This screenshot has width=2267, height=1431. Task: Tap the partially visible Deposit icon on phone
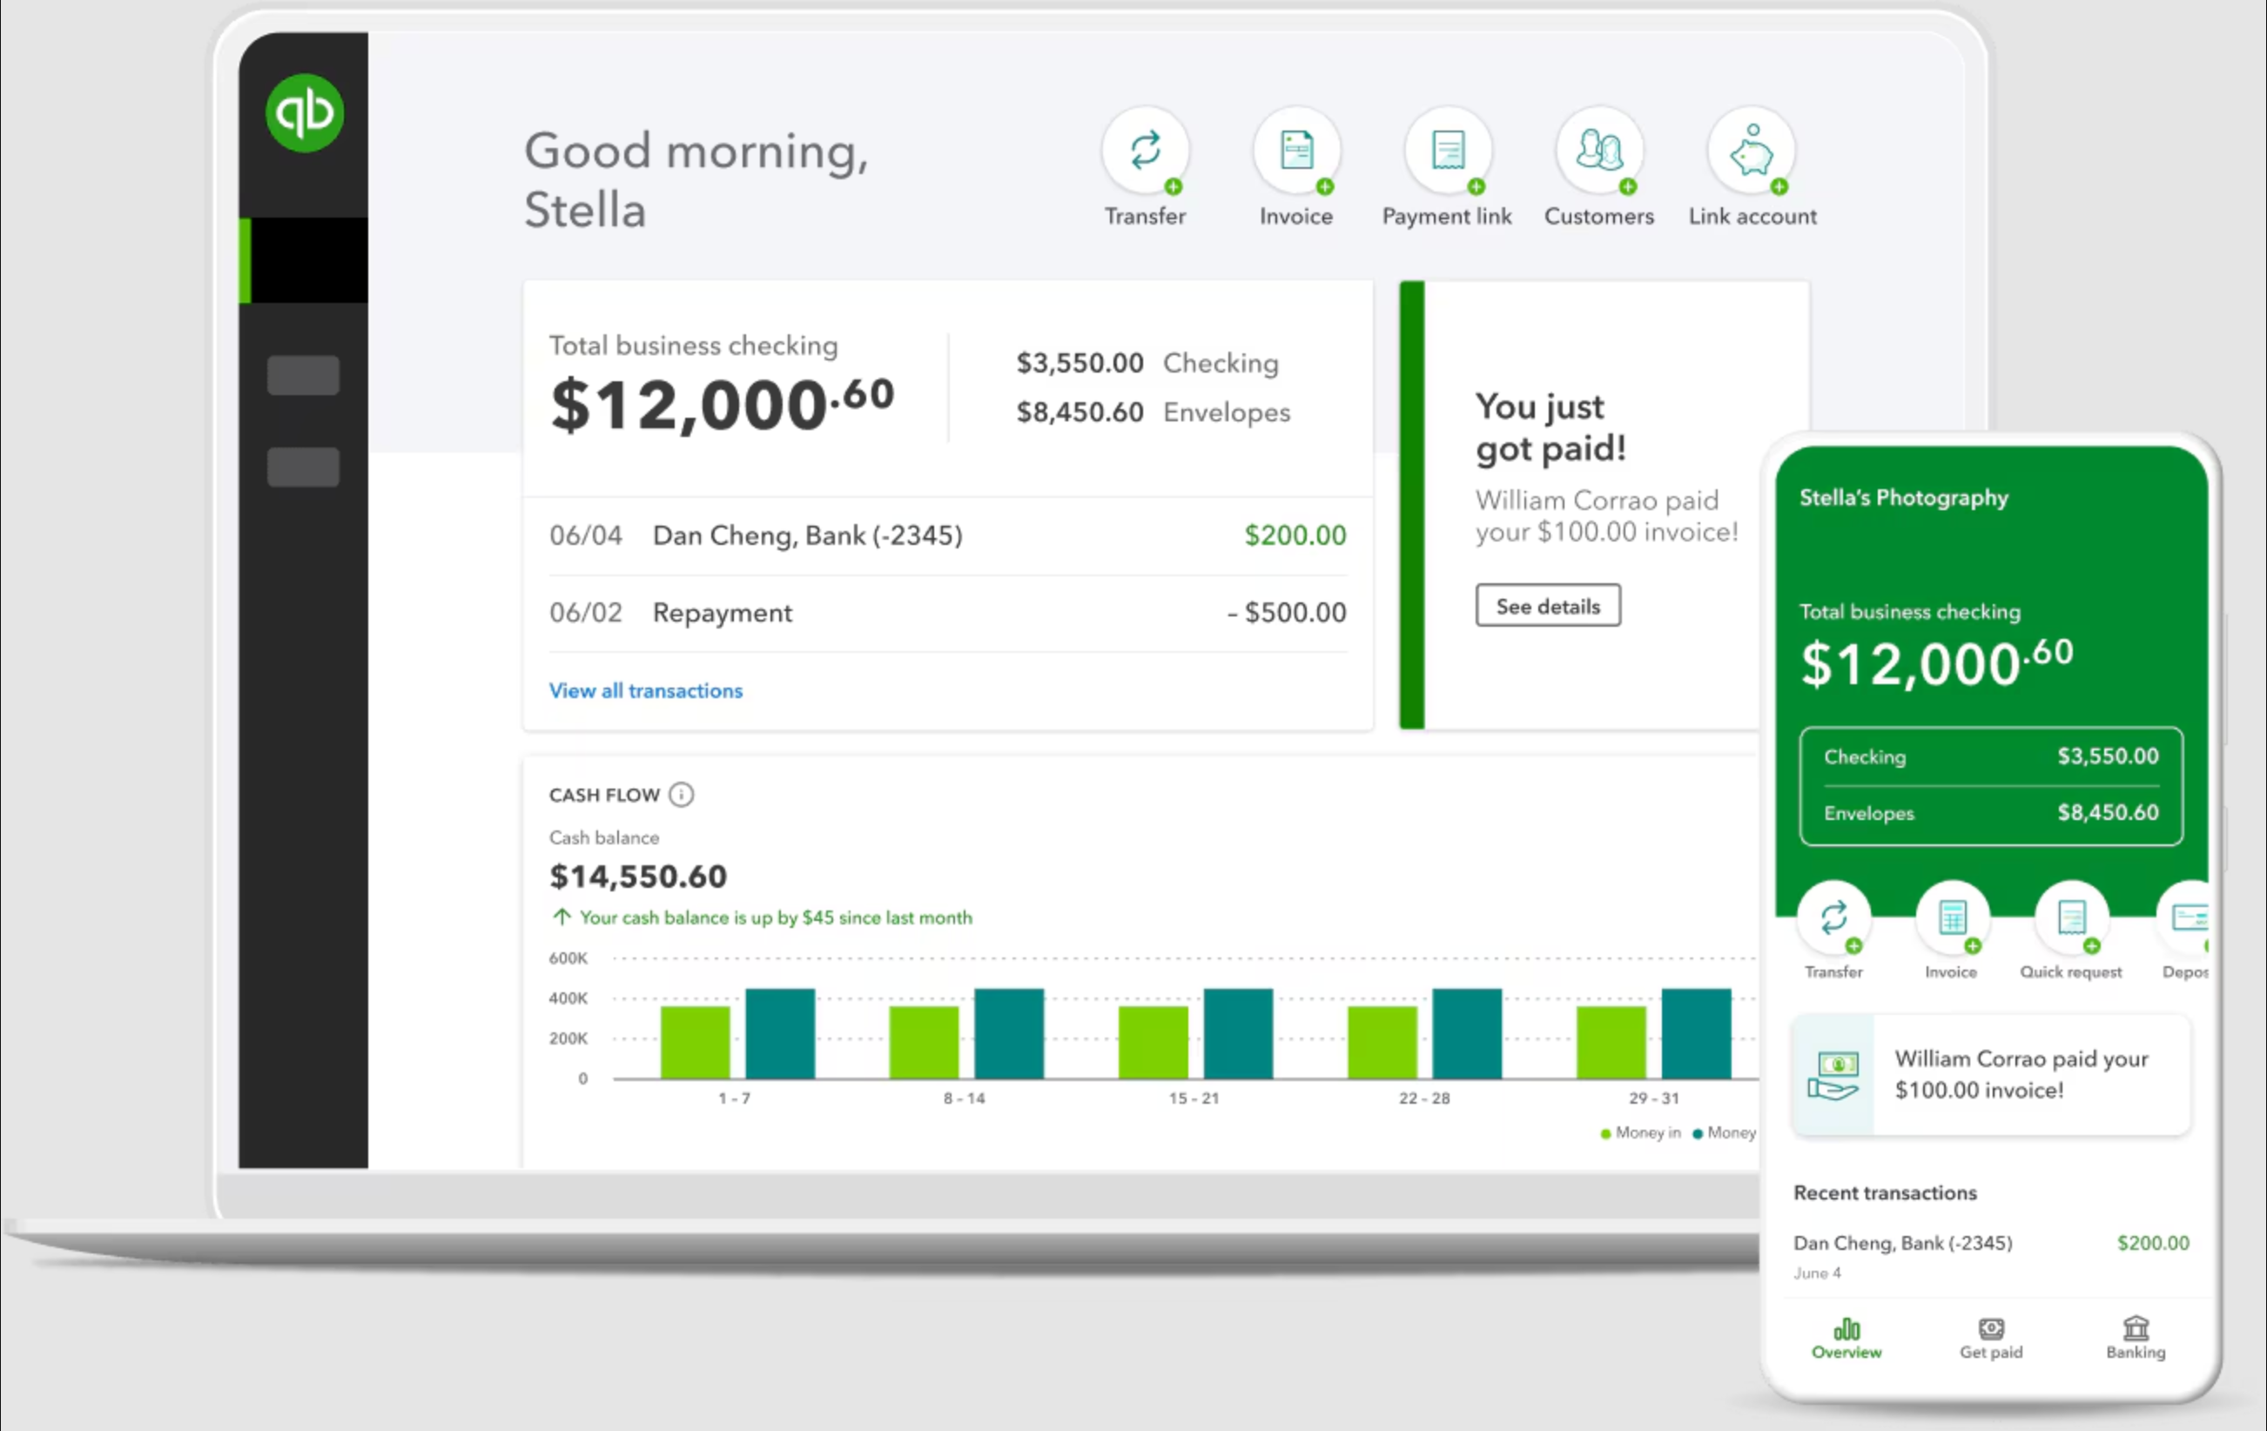[x=2184, y=918]
